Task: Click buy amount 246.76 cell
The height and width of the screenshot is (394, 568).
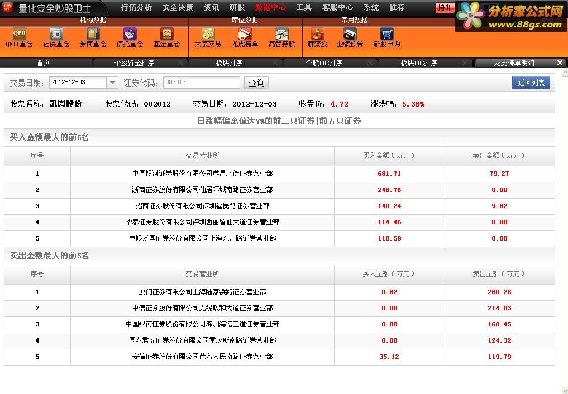Action: 389,190
